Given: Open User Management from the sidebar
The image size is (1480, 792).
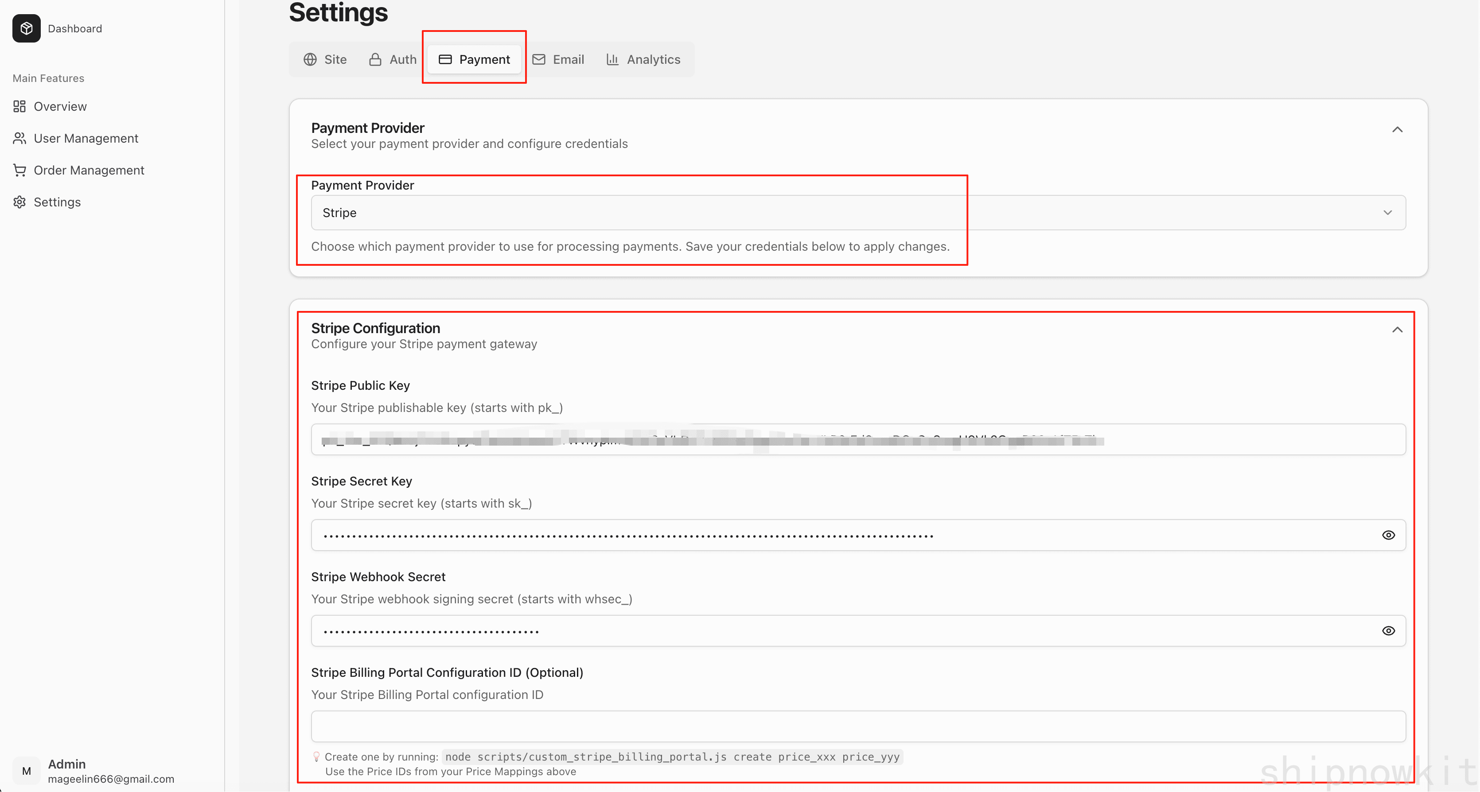Looking at the screenshot, I should (x=86, y=138).
